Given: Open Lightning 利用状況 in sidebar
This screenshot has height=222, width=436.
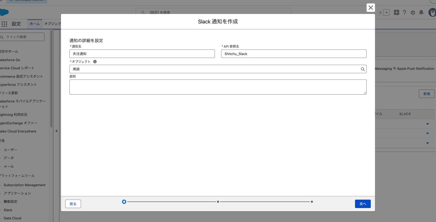Looking at the screenshot, I should [14, 115].
